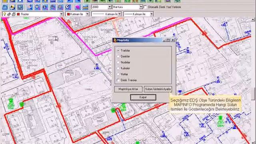The height and width of the screenshot is (144, 256).
Task: Open the first Katman ile line type dropdown
Action: tap(120, 14)
